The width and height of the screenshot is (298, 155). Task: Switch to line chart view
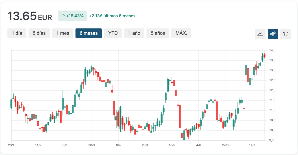[260, 34]
